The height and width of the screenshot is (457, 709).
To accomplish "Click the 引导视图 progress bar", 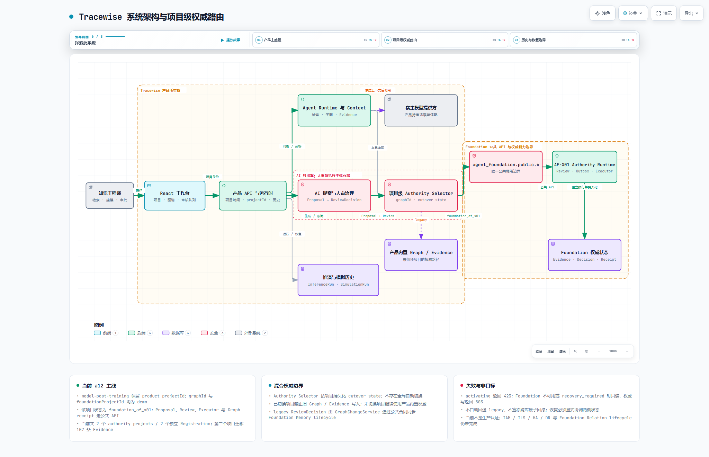I will 115,37.
